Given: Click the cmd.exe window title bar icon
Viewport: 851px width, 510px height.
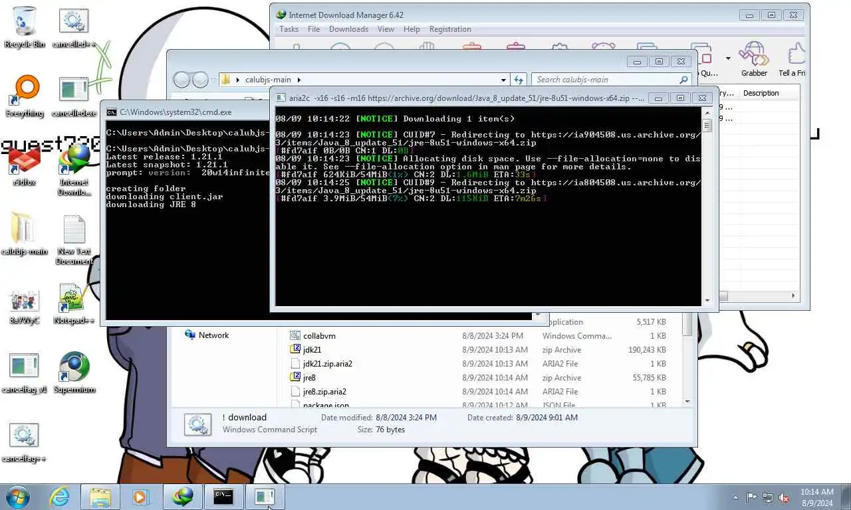Looking at the screenshot, I should click(x=112, y=112).
